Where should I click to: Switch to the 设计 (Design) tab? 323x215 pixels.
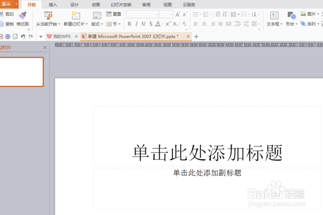(x=75, y=4)
